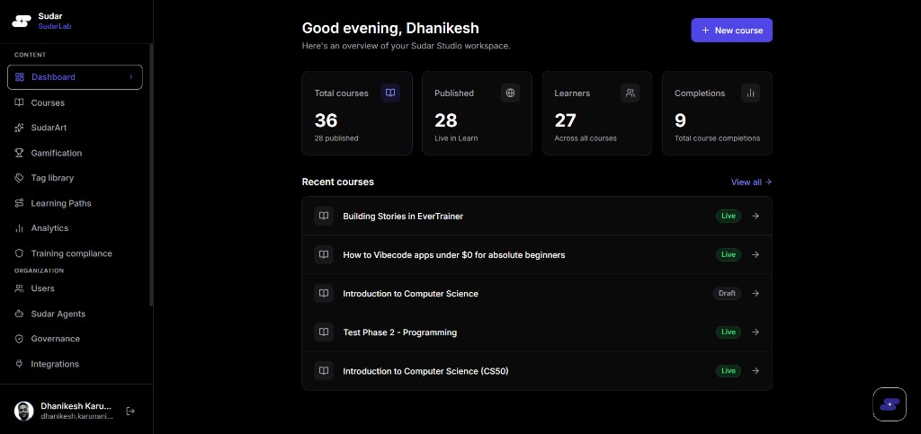
Task: Click the Integrations plug icon
Action: (x=20, y=364)
